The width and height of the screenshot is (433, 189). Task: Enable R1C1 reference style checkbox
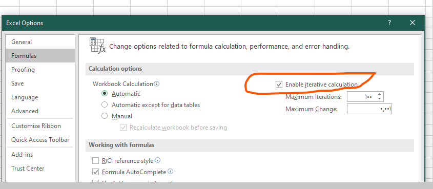(95, 161)
